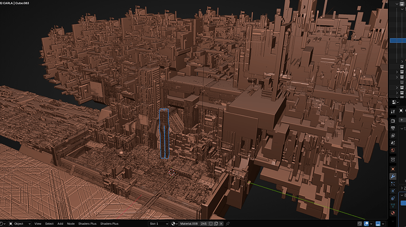The width and height of the screenshot is (406, 227).
Task: Open the Slot 1 dropdown
Action: 158,223
